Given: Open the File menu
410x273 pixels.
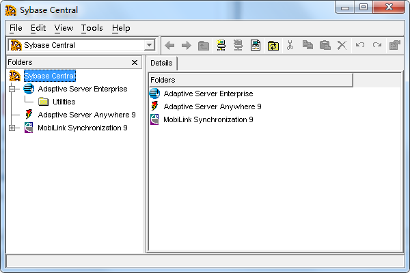Looking at the screenshot, I should tap(16, 28).
